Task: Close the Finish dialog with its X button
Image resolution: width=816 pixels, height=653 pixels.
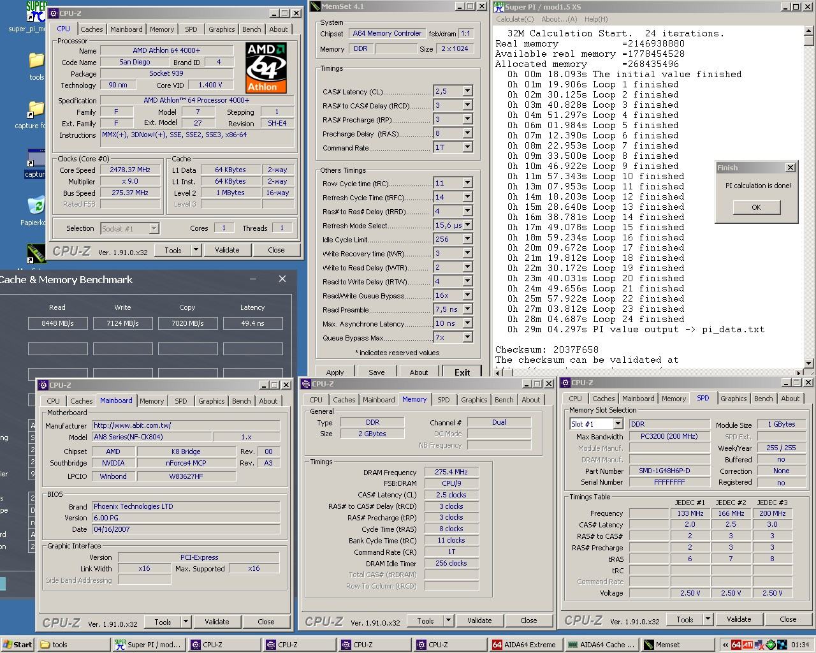Action: pos(790,168)
